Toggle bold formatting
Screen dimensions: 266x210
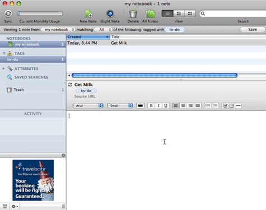pyautogui.click(x=151, y=106)
